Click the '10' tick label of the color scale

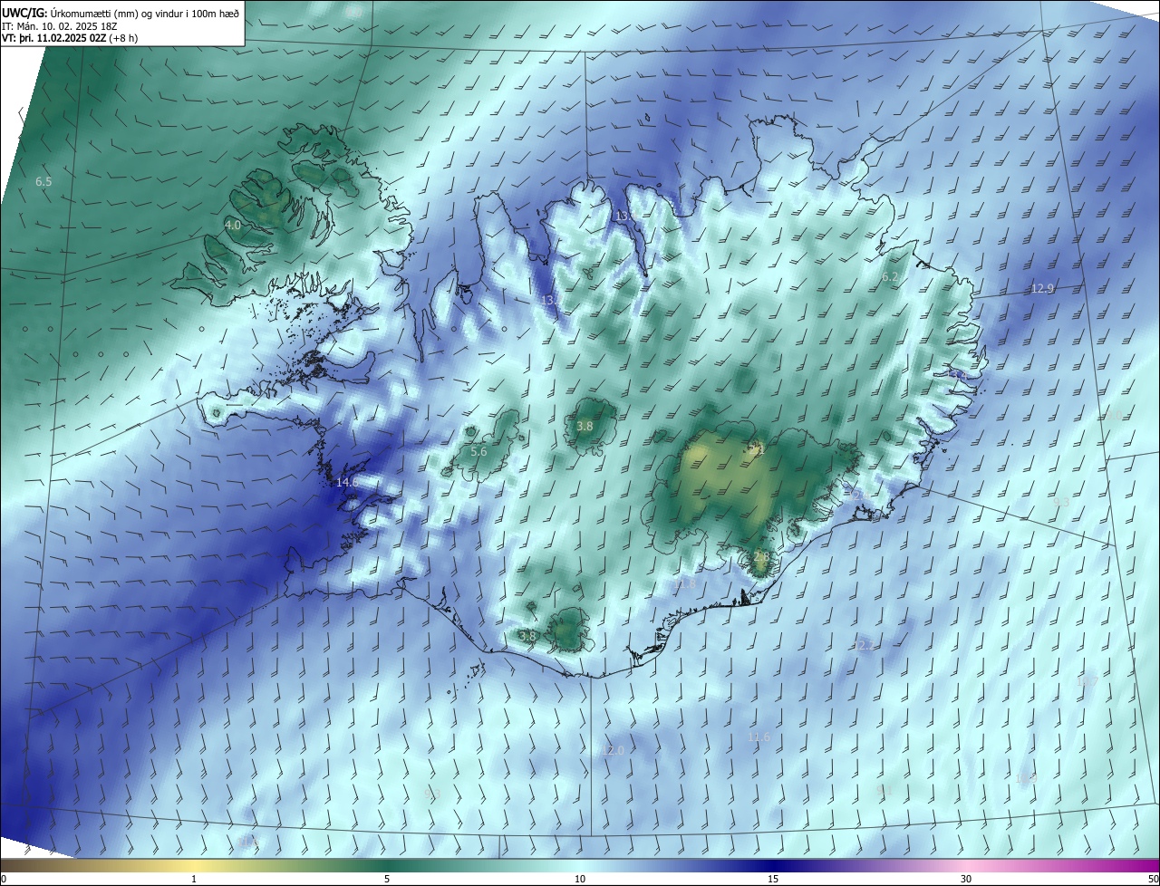(x=580, y=880)
